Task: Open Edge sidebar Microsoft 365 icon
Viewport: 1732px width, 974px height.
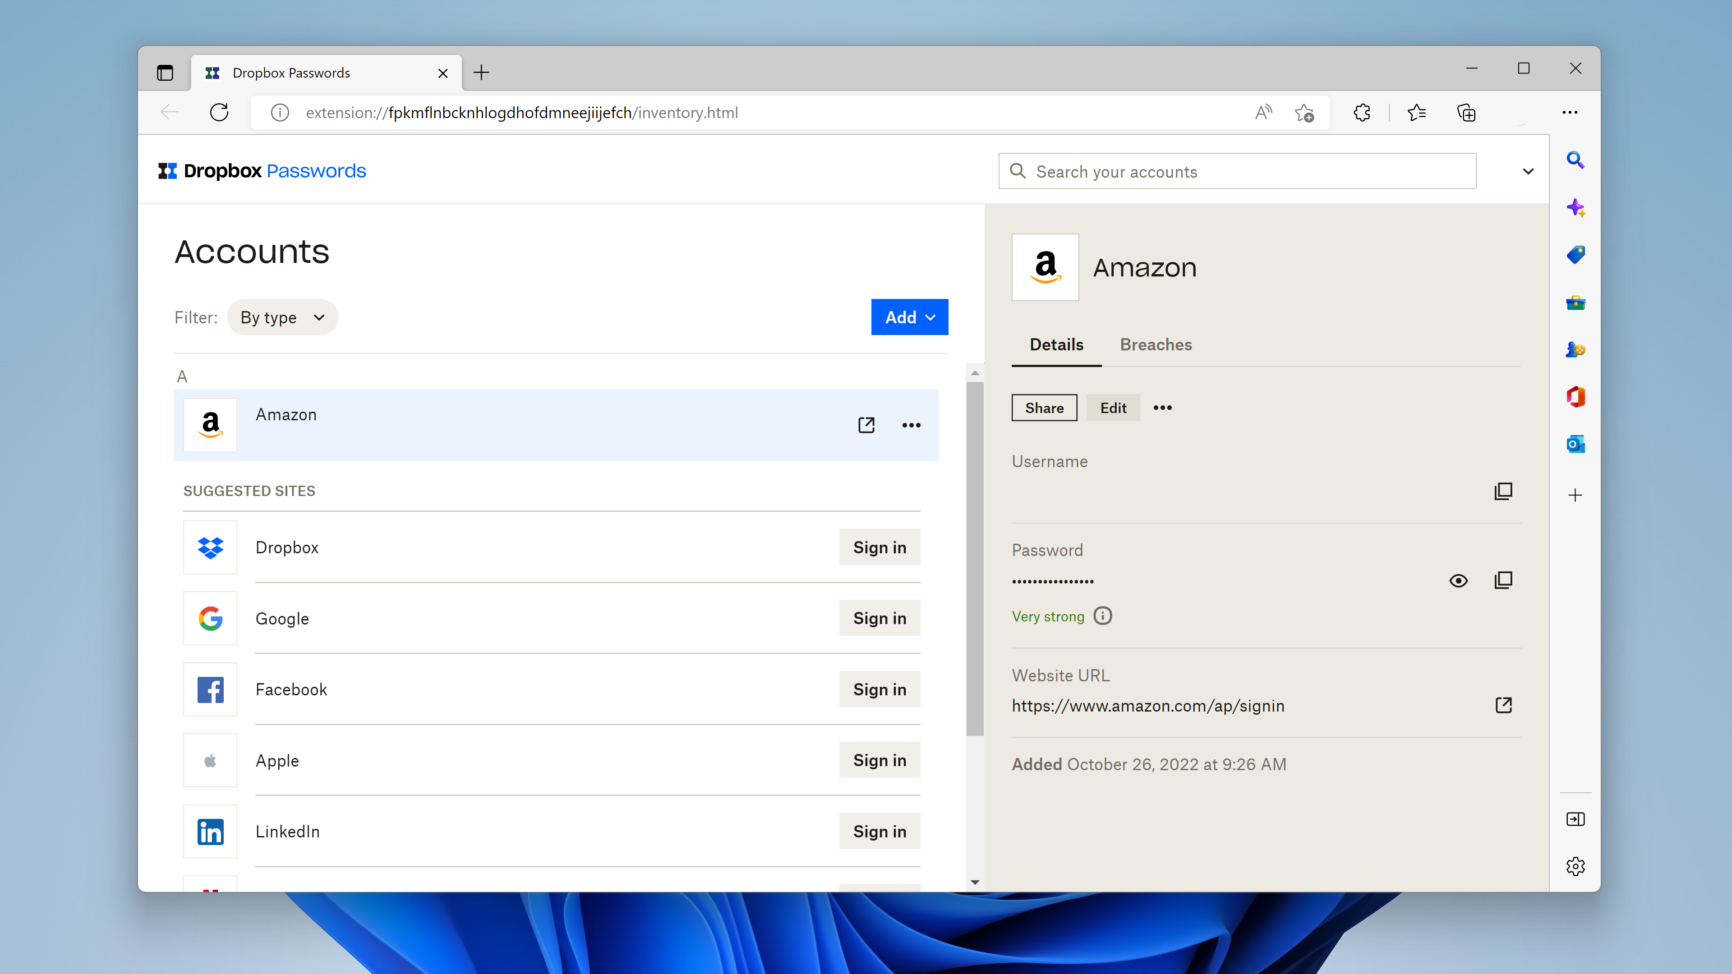Action: pos(1575,397)
